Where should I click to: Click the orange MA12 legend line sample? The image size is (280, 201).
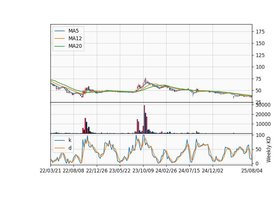point(60,38)
